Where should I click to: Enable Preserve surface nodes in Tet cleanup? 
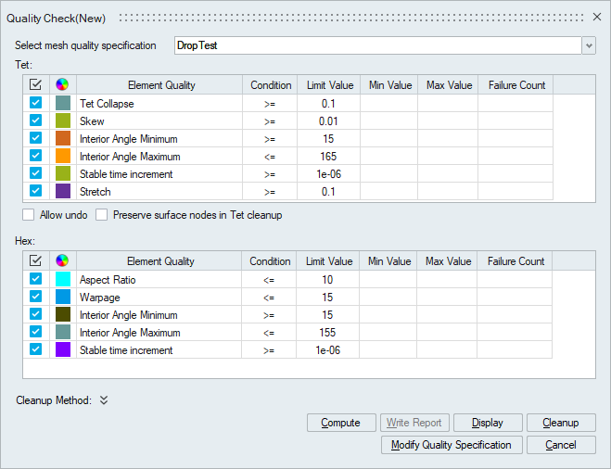point(101,215)
